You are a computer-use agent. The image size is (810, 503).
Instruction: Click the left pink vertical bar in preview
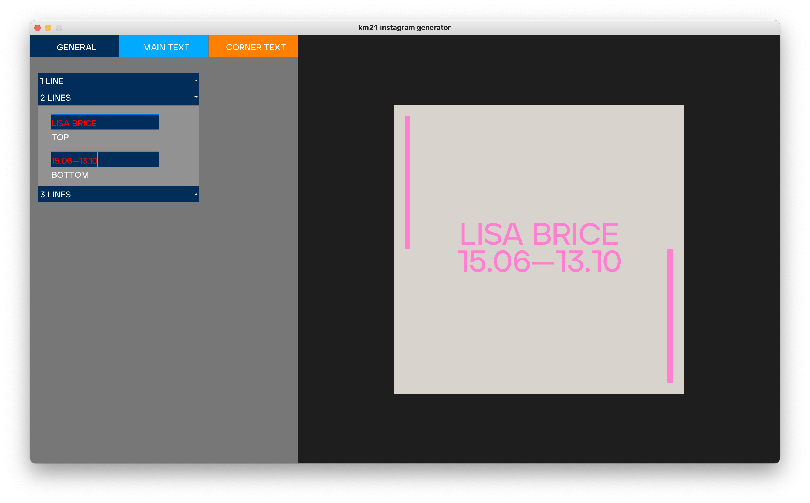pyautogui.click(x=407, y=182)
